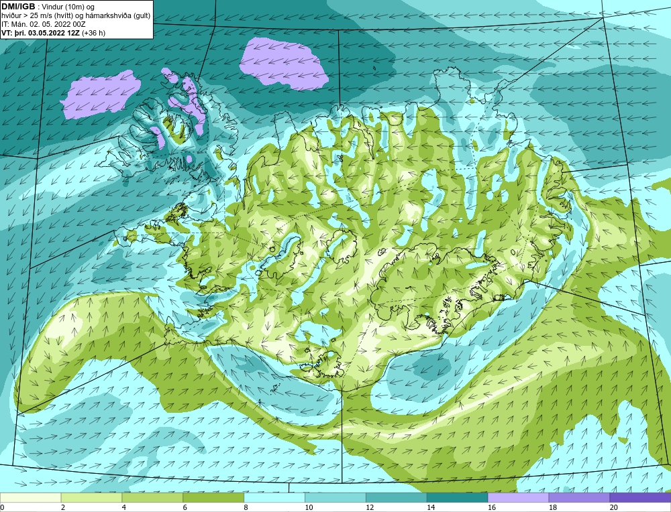Click the teal 12–14 legend swatch

click(x=397, y=497)
